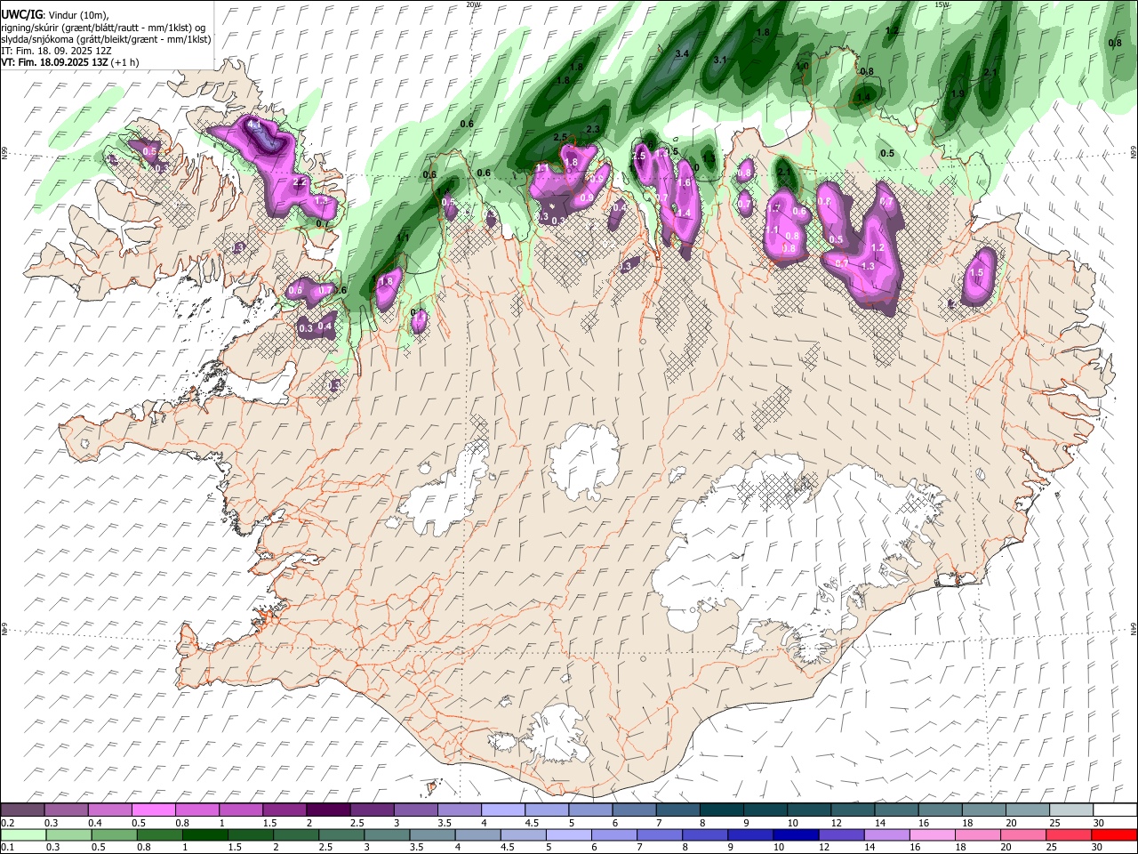Pick darkest purple upper swatch between 2 and 2.5
The image size is (1138, 854).
click(327, 810)
